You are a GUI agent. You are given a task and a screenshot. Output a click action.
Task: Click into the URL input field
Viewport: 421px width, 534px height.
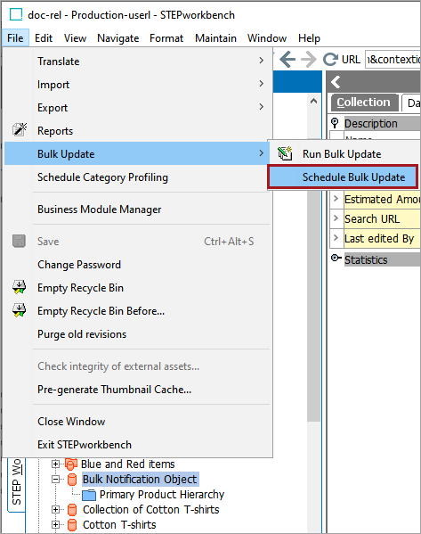tap(393, 60)
